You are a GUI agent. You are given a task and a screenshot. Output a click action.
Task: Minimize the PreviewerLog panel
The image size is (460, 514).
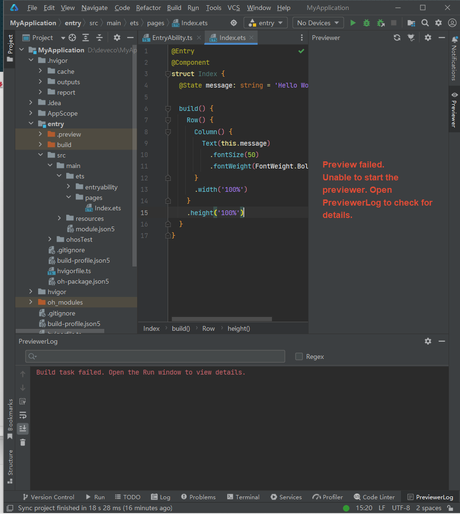click(x=441, y=341)
